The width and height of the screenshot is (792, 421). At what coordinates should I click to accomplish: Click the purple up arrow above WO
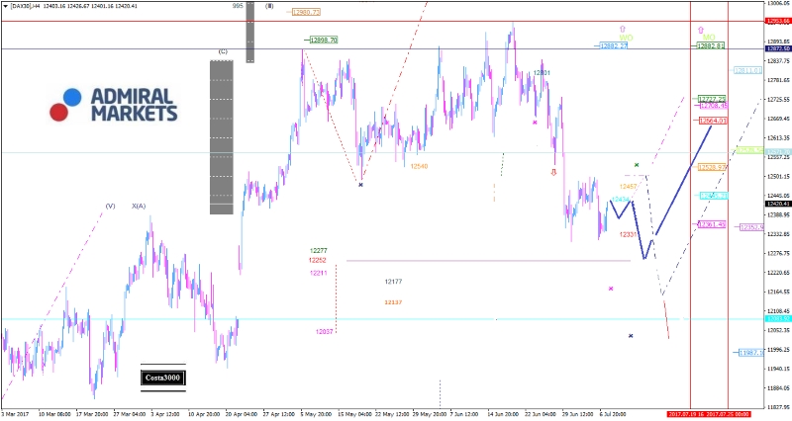coord(622,31)
